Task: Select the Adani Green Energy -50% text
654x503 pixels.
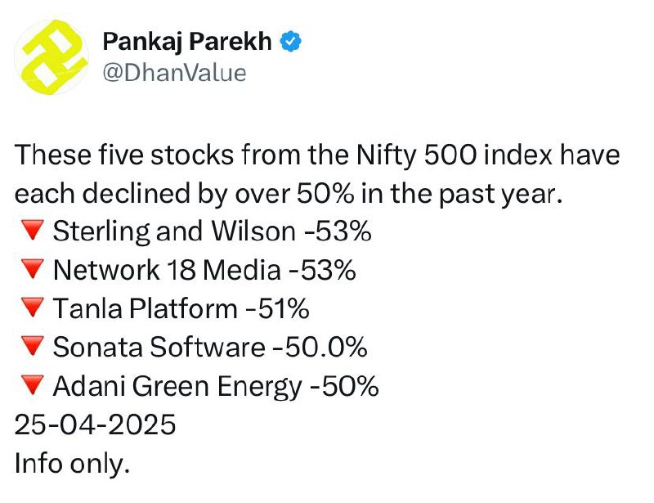Action: pos(216,387)
